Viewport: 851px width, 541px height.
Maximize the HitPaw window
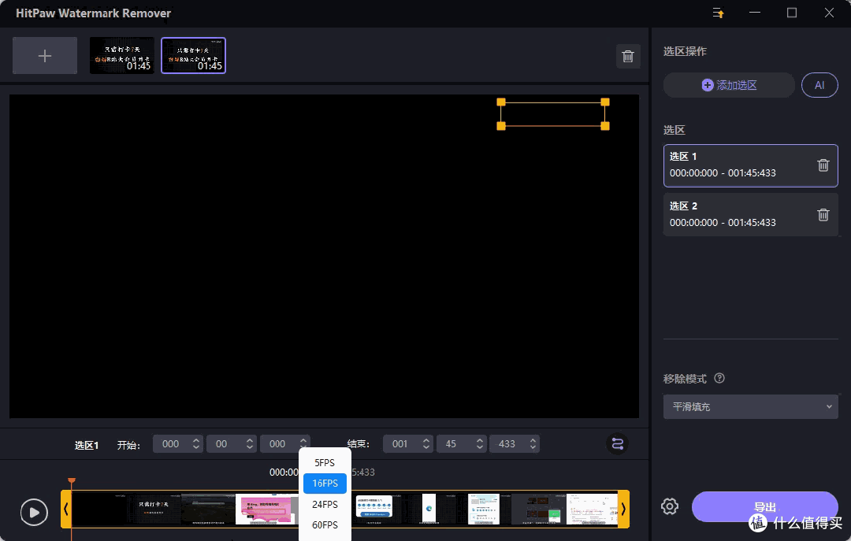pyautogui.click(x=792, y=13)
